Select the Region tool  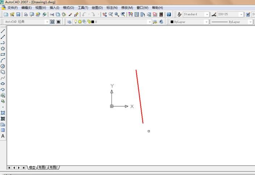click(3, 125)
